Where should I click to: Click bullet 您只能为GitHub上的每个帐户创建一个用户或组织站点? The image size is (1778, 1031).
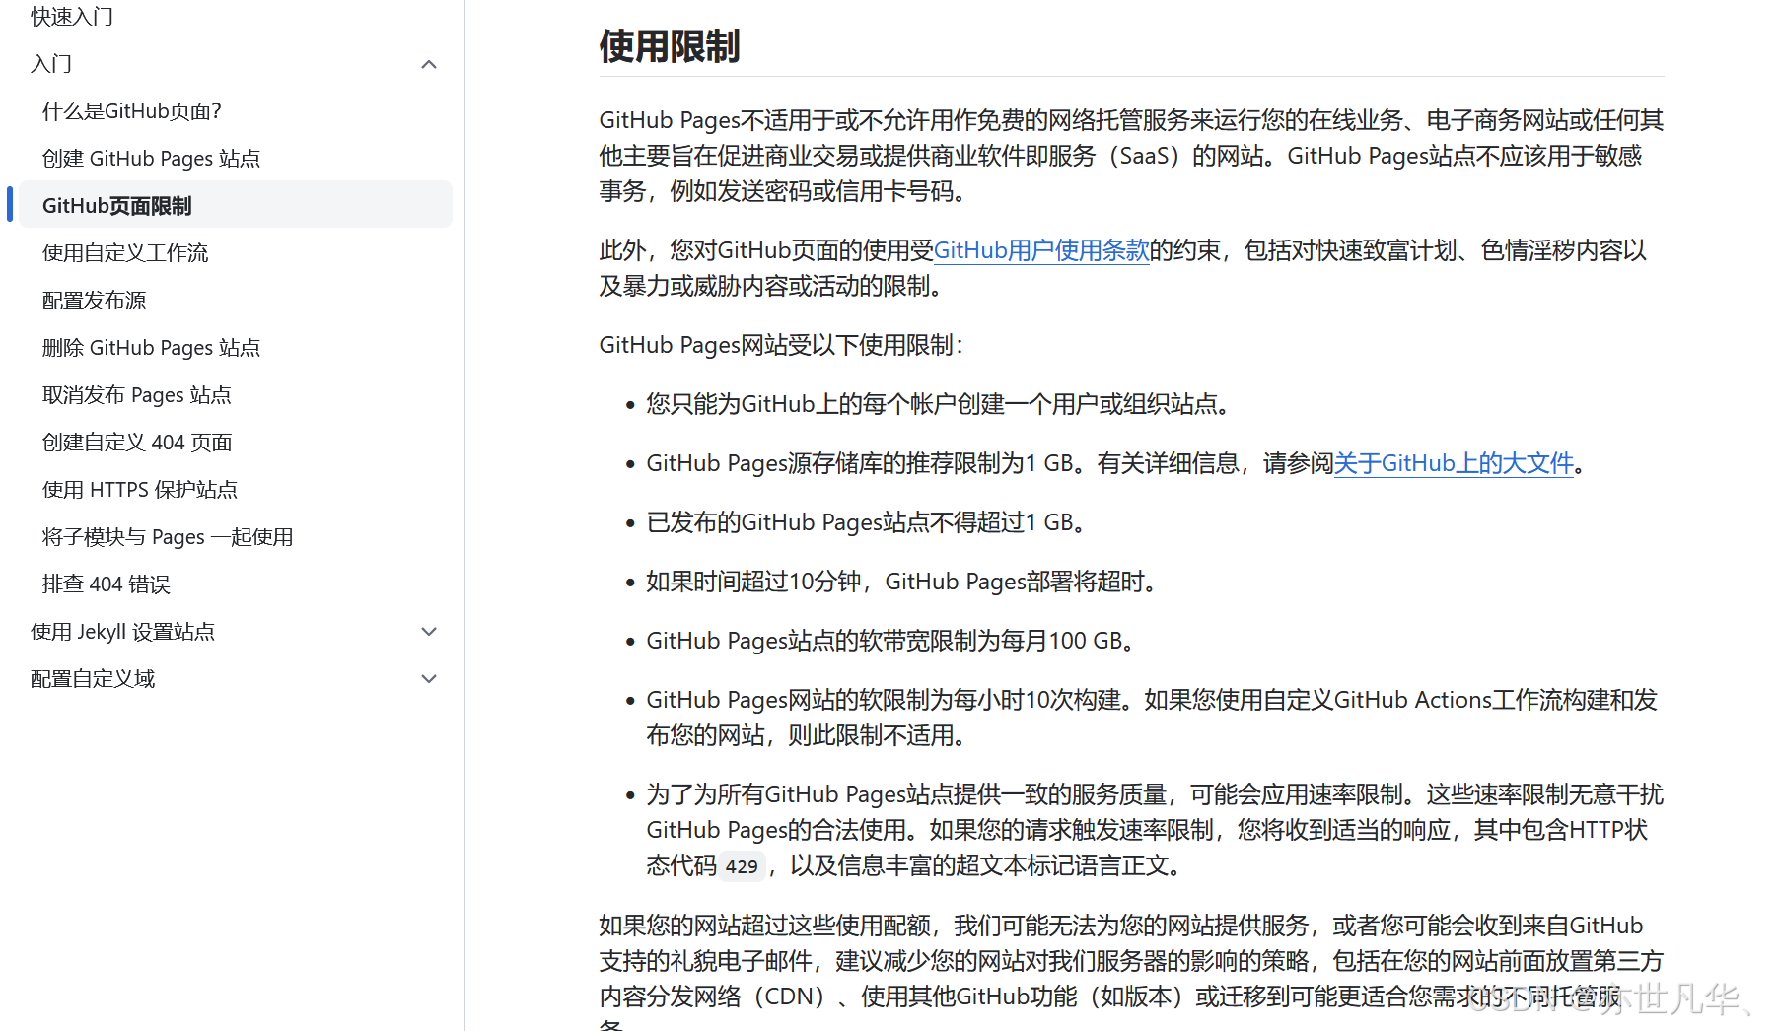coord(939,404)
